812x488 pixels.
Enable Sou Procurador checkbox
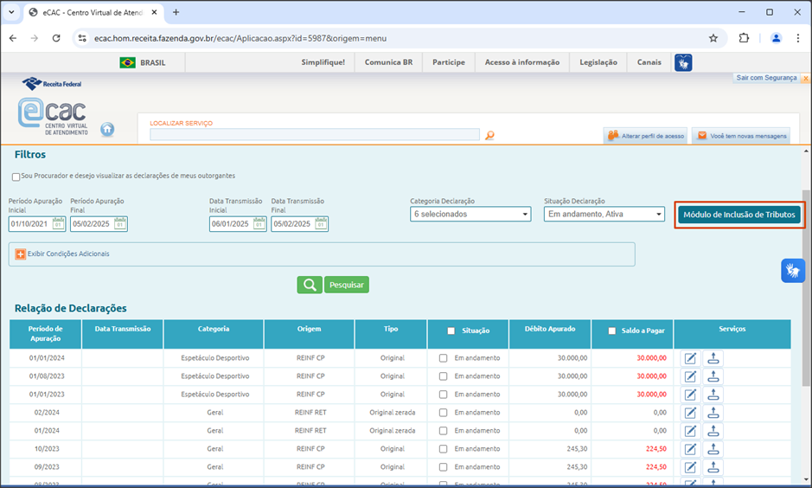tap(16, 177)
